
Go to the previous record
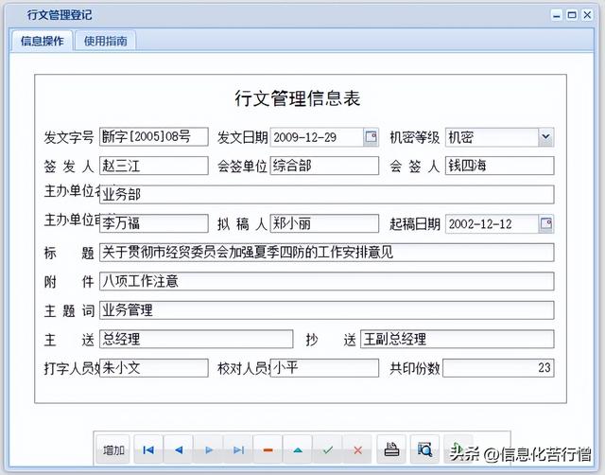click(179, 449)
